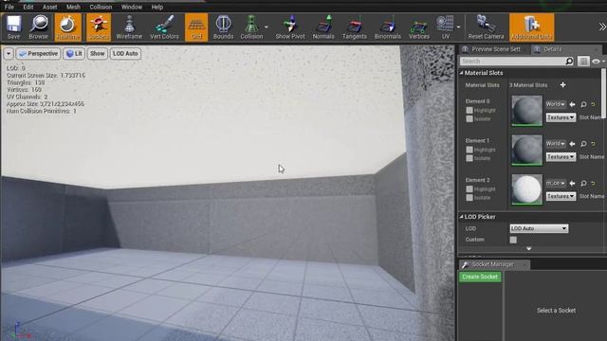Add a new material slot
Image resolution: width=607 pixels, height=341 pixels.
tap(562, 84)
